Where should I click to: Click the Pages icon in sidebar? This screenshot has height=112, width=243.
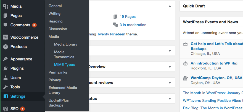[x=5, y=16]
